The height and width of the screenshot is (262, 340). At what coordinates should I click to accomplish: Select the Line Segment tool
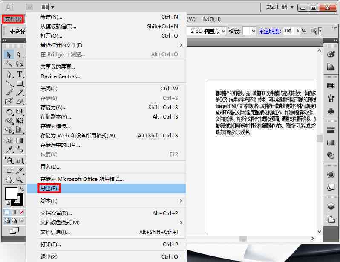coord(9,84)
